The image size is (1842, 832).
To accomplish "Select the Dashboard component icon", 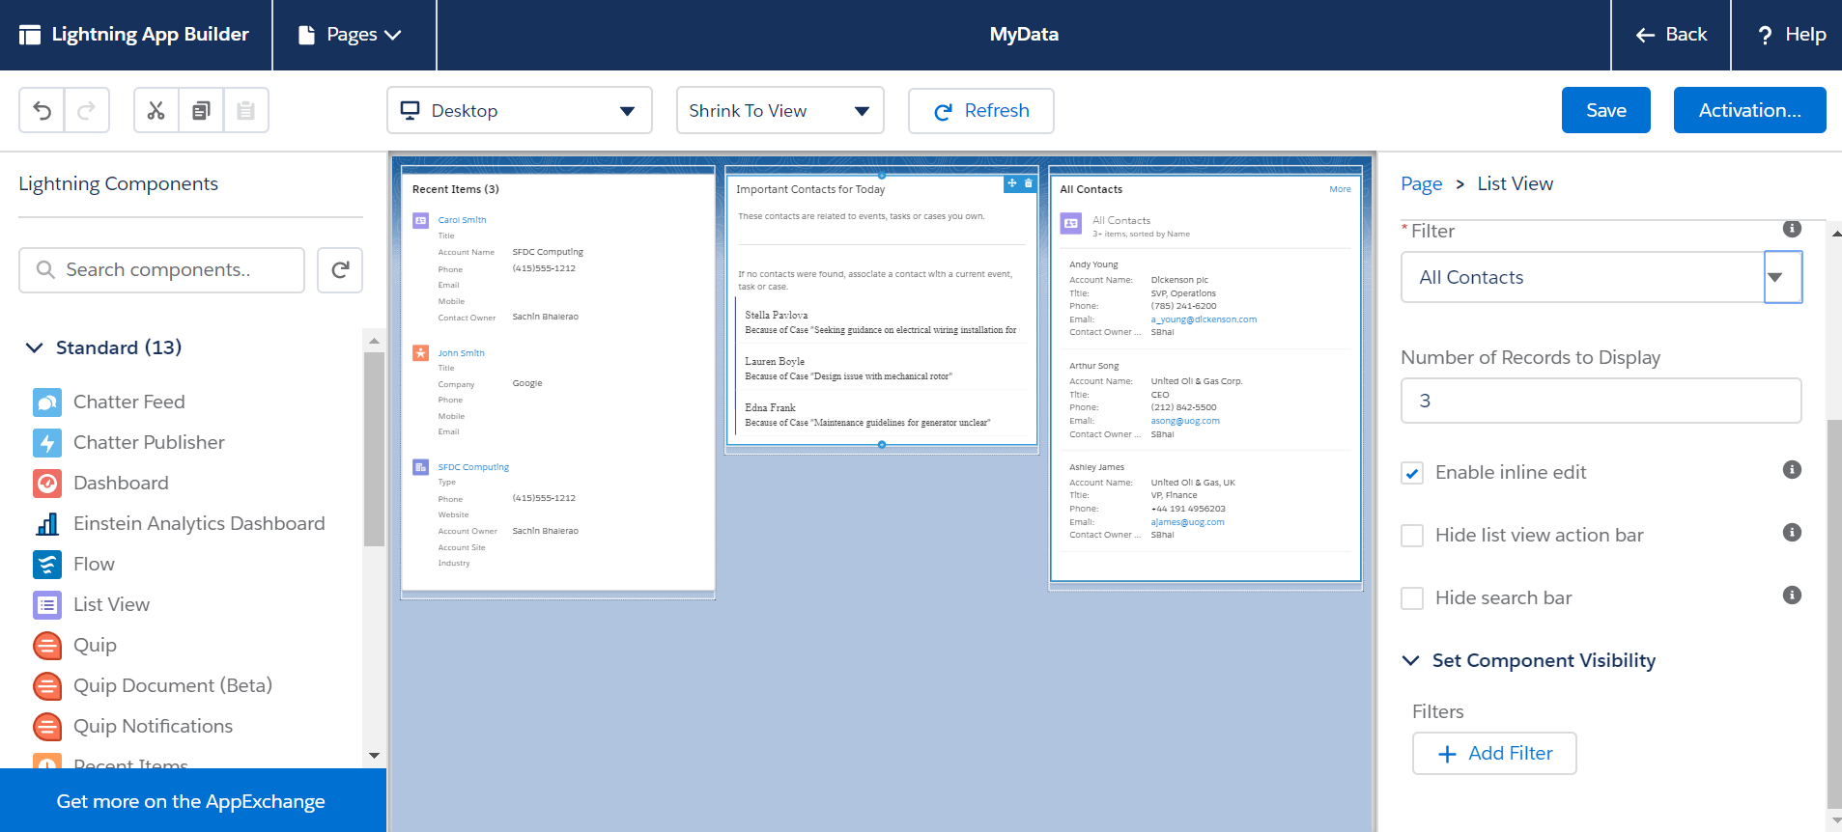I will coord(47,484).
